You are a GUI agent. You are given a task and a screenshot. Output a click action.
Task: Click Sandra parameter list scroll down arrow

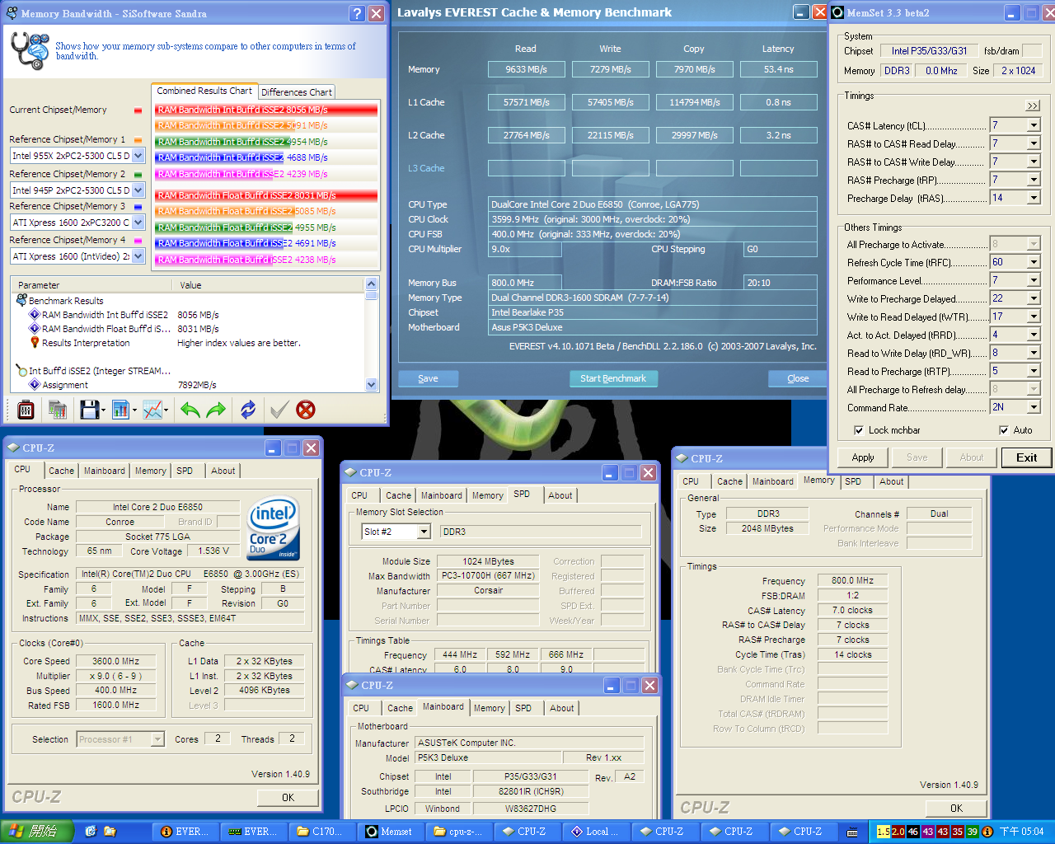371,384
